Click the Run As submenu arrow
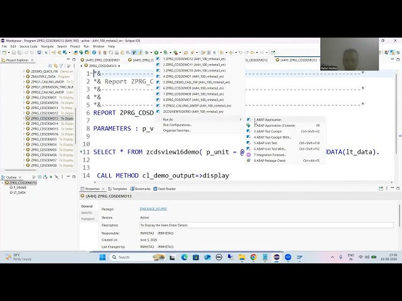 241,120
